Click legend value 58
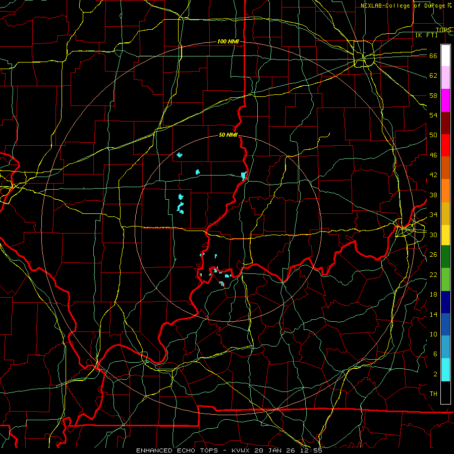454x454 pixels. click(x=433, y=95)
